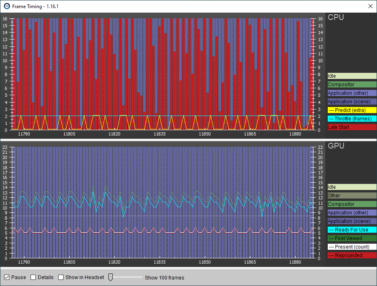The image size is (377, 286).
Task: Enable the Show in Headset checkbox
Action: coord(61,277)
